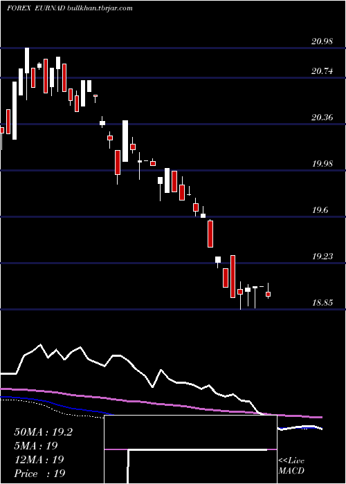346x484 pixels.
Task: Click the FOREX EURNAD chart title
Action: tap(70, 8)
